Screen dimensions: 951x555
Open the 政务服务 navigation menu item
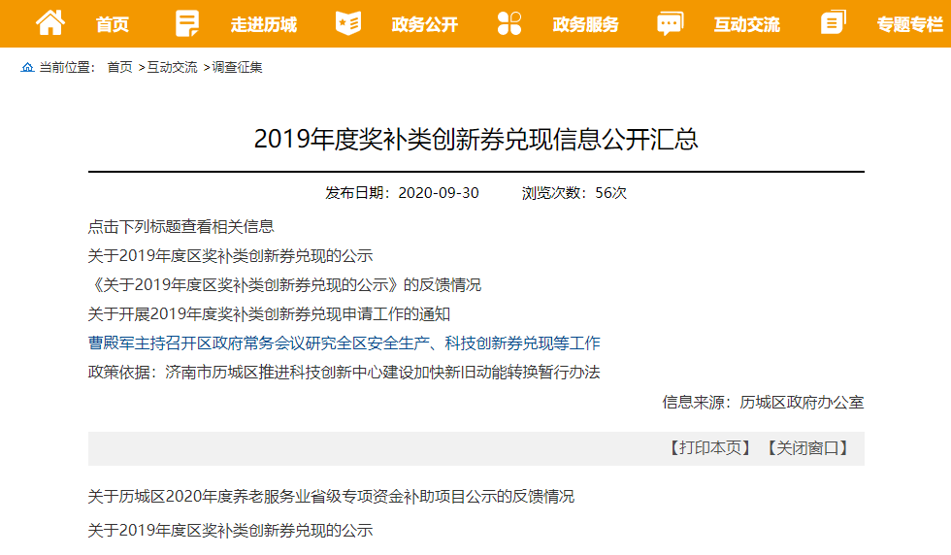click(x=586, y=25)
